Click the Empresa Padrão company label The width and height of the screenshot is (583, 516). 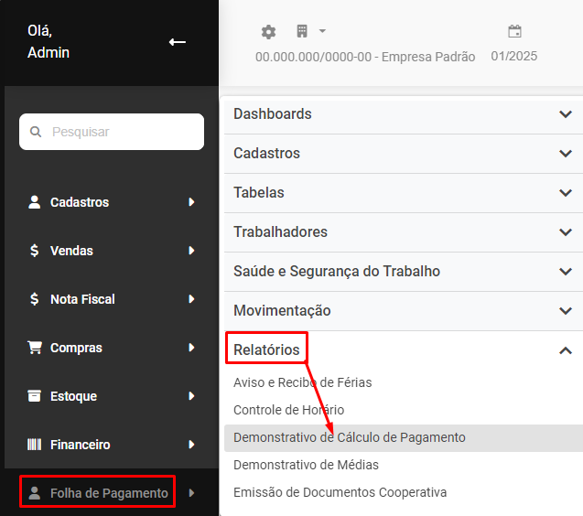[x=365, y=57]
